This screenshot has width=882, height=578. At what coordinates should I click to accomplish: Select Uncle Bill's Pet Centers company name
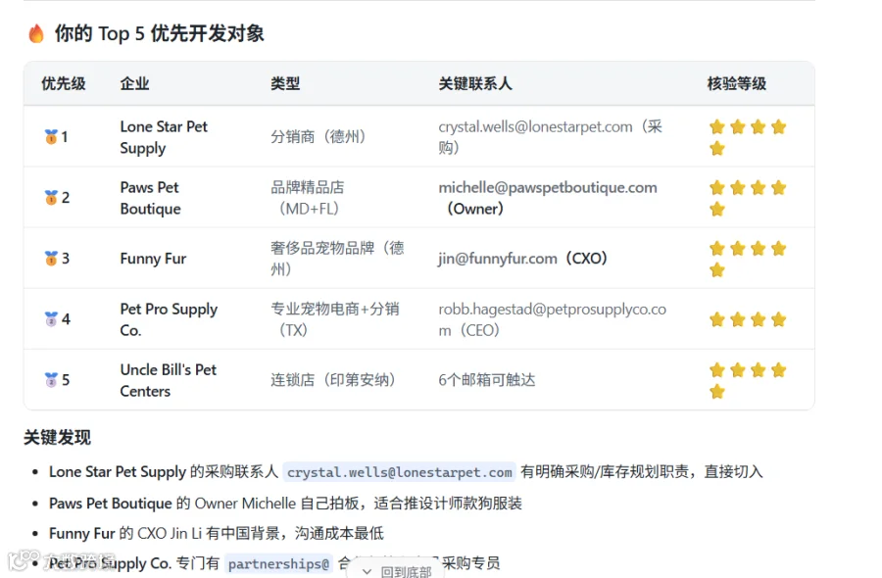point(169,380)
